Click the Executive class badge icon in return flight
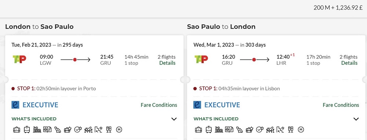The width and height of the screenshot is (367, 140). coord(197,105)
